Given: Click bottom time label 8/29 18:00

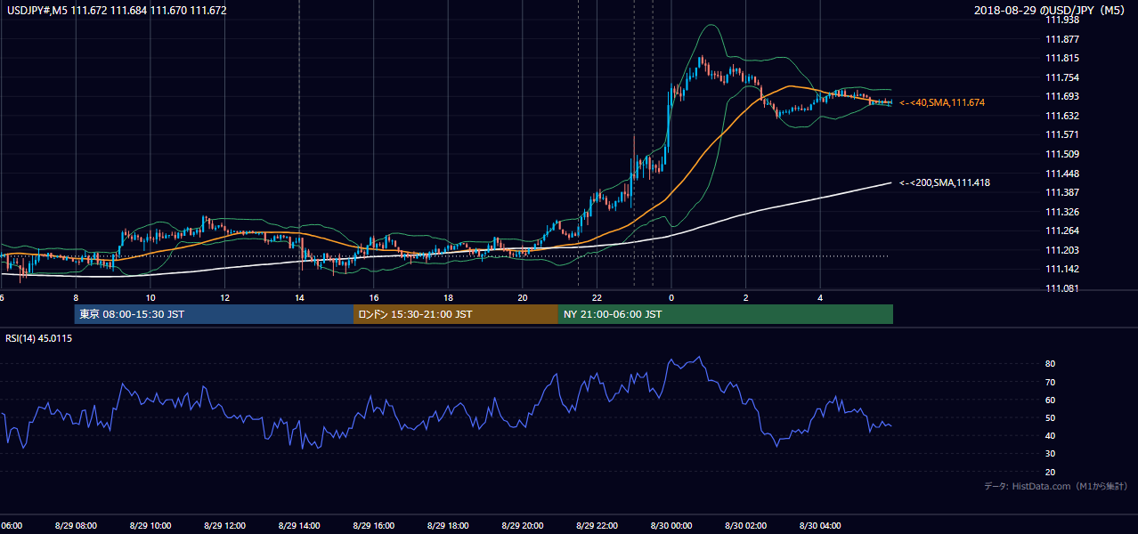Looking at the screenshot, I should (448, 526).
